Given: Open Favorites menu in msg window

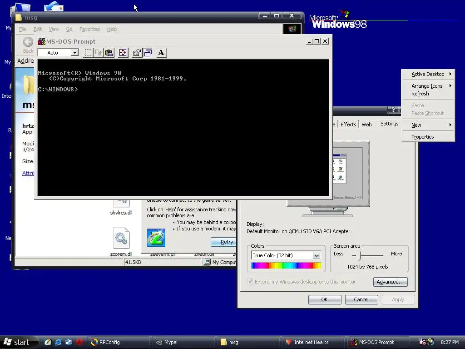Looking at the screenshot, I should pos(89,29).
